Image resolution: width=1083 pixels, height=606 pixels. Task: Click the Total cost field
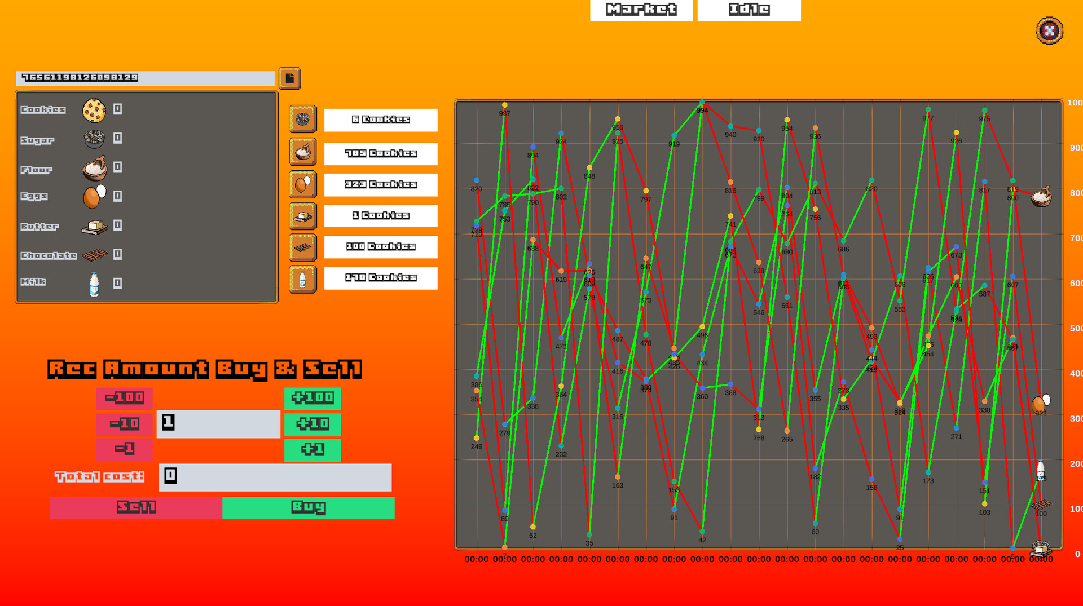275,477
